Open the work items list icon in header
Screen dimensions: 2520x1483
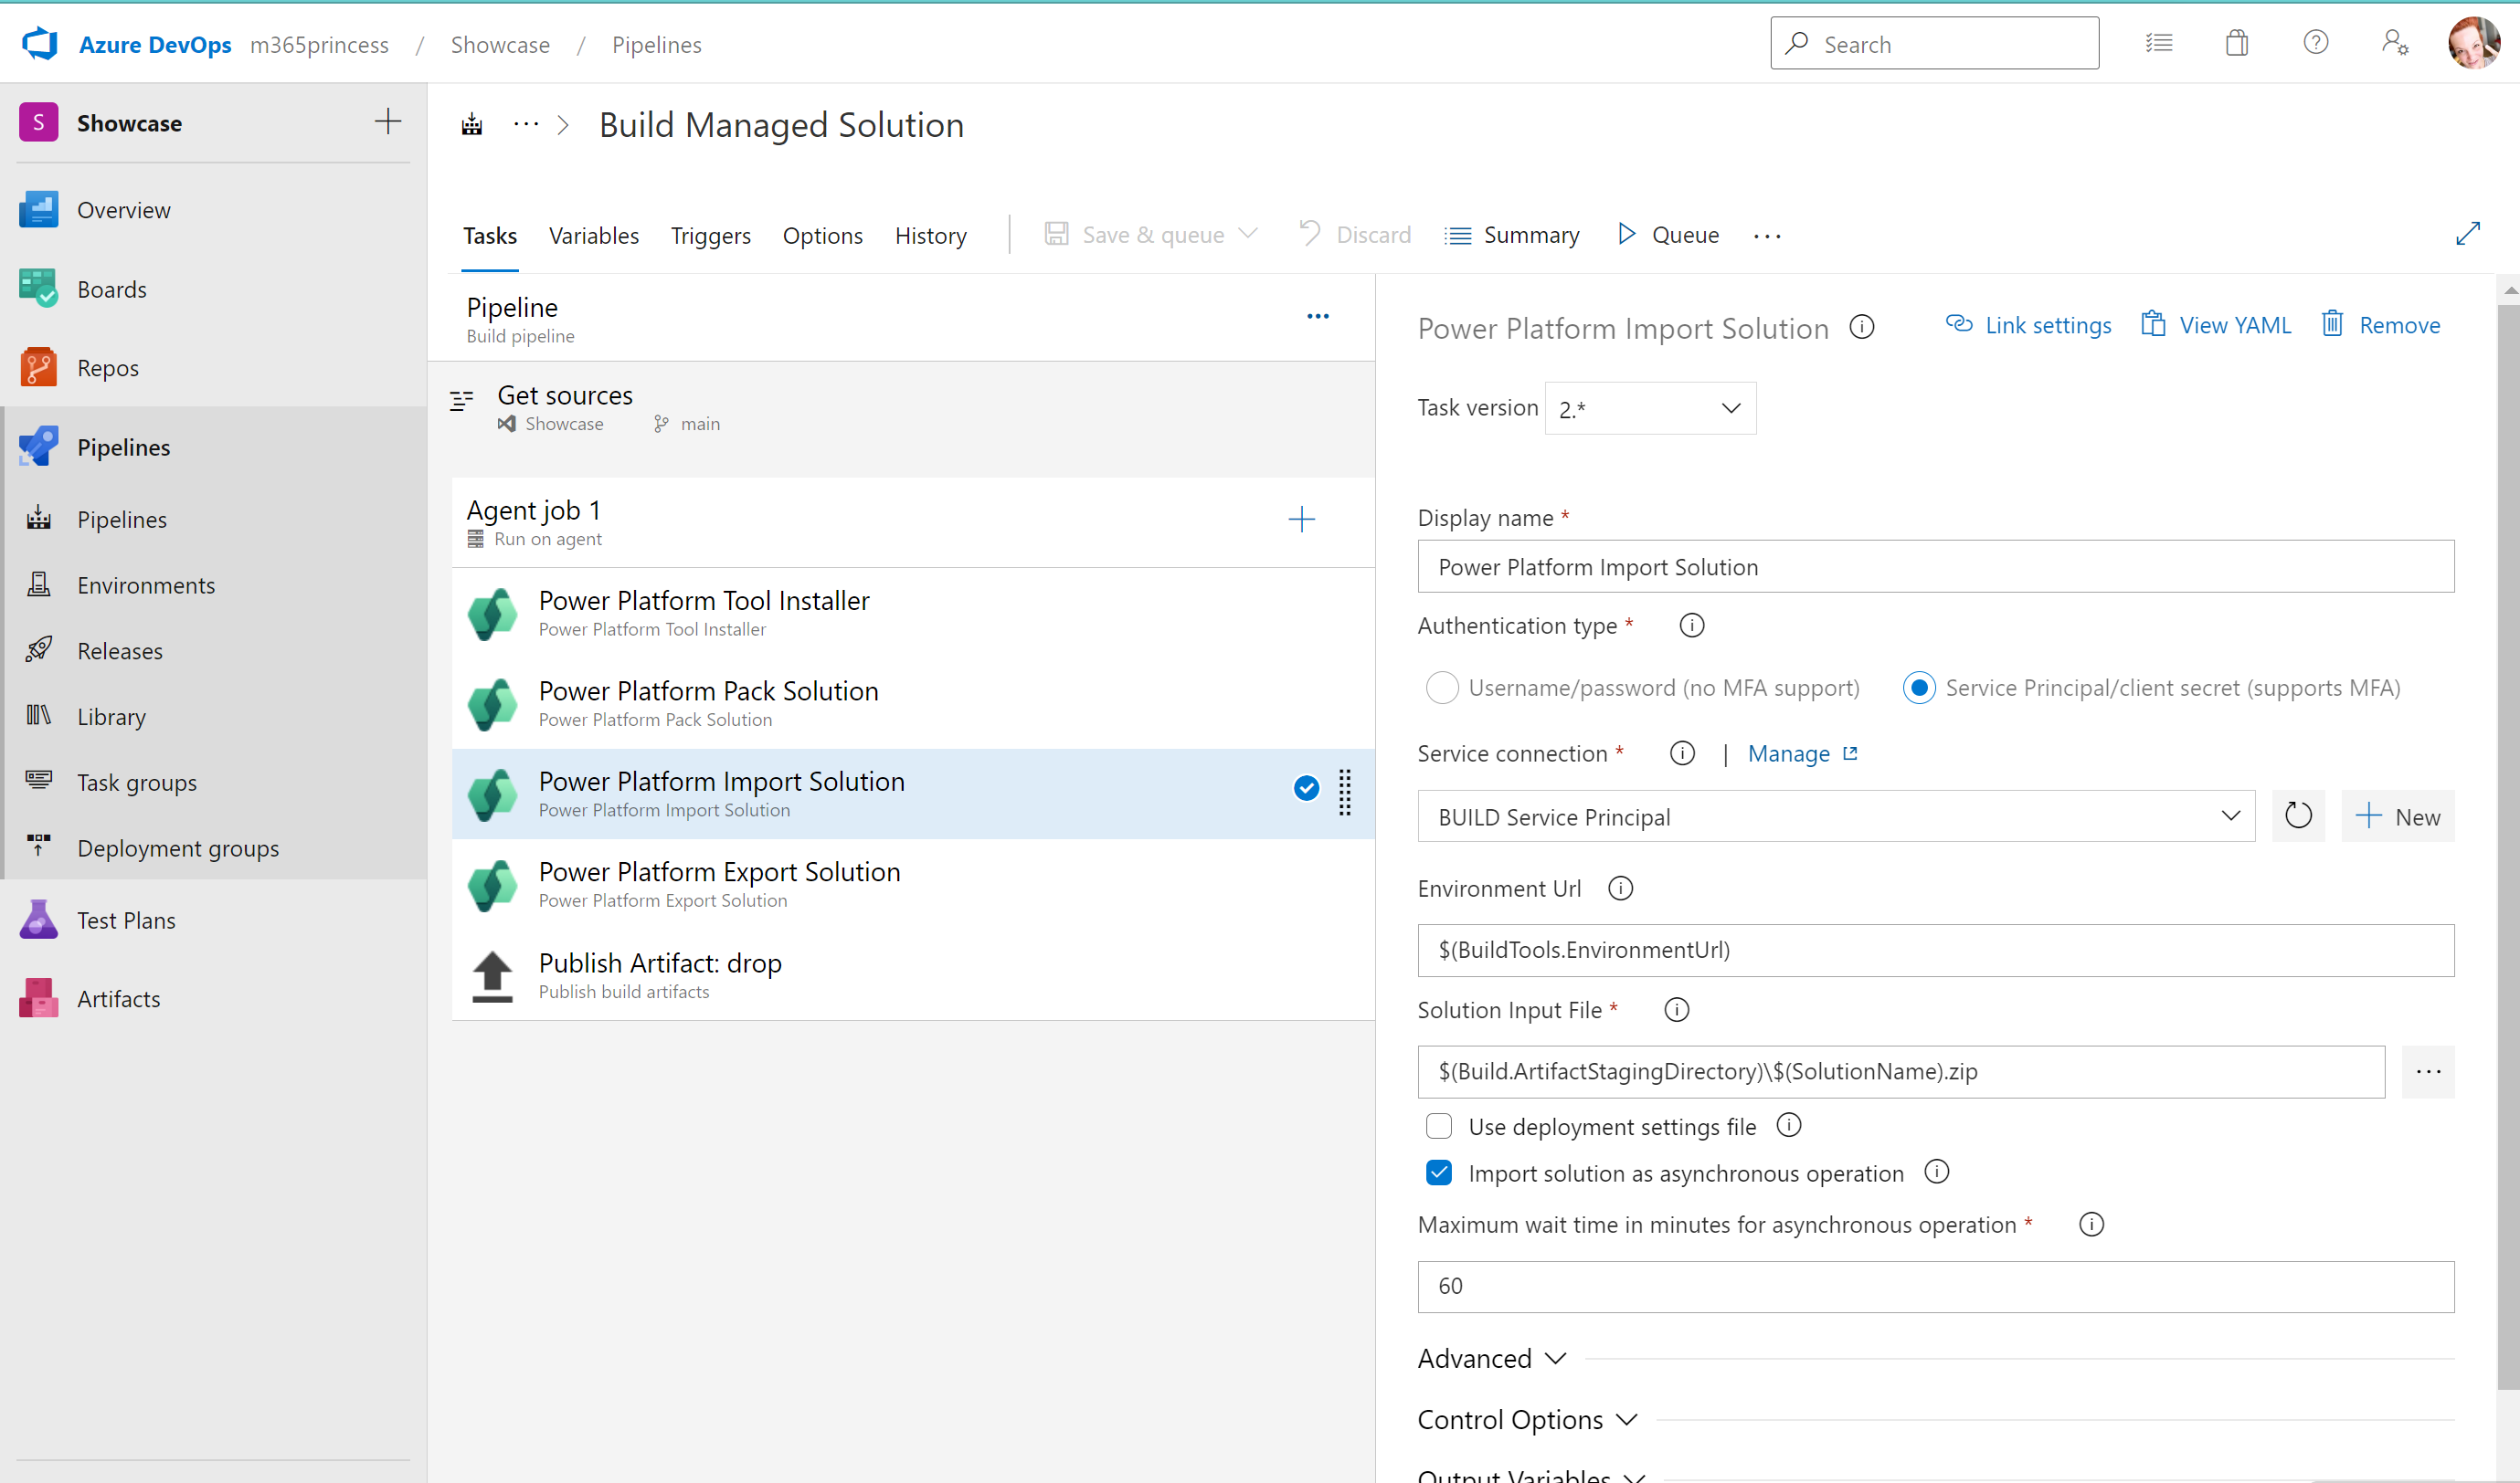(2158, 43)
